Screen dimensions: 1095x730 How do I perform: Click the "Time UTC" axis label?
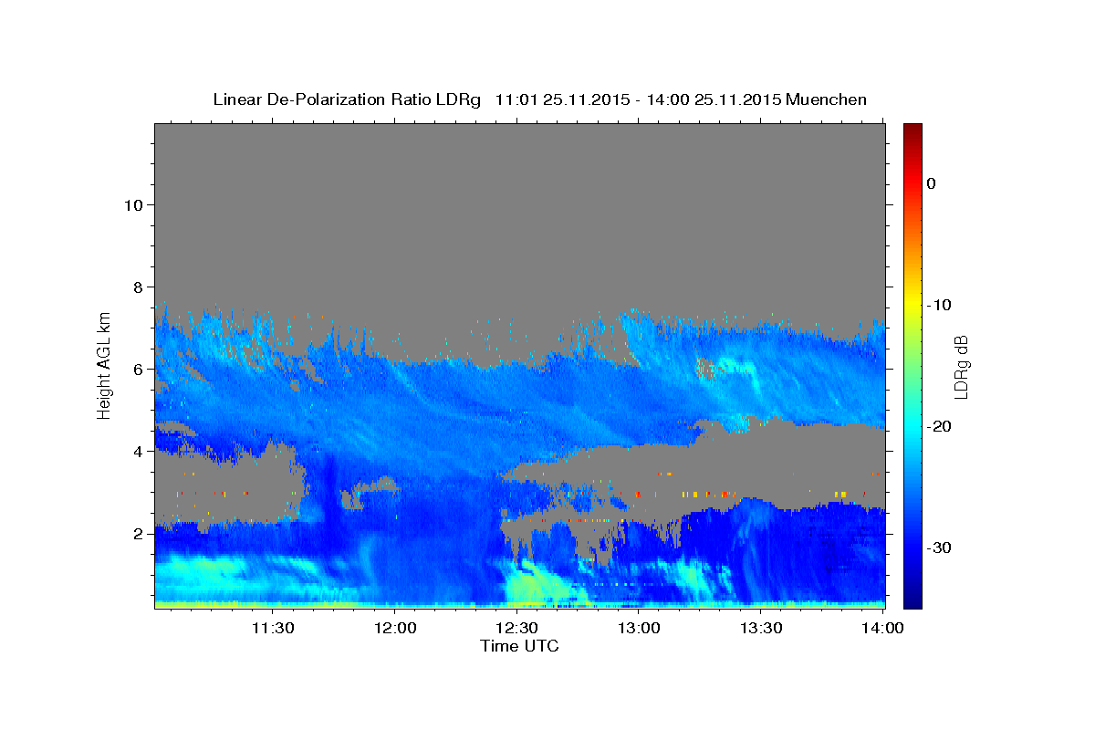[519, 646]
